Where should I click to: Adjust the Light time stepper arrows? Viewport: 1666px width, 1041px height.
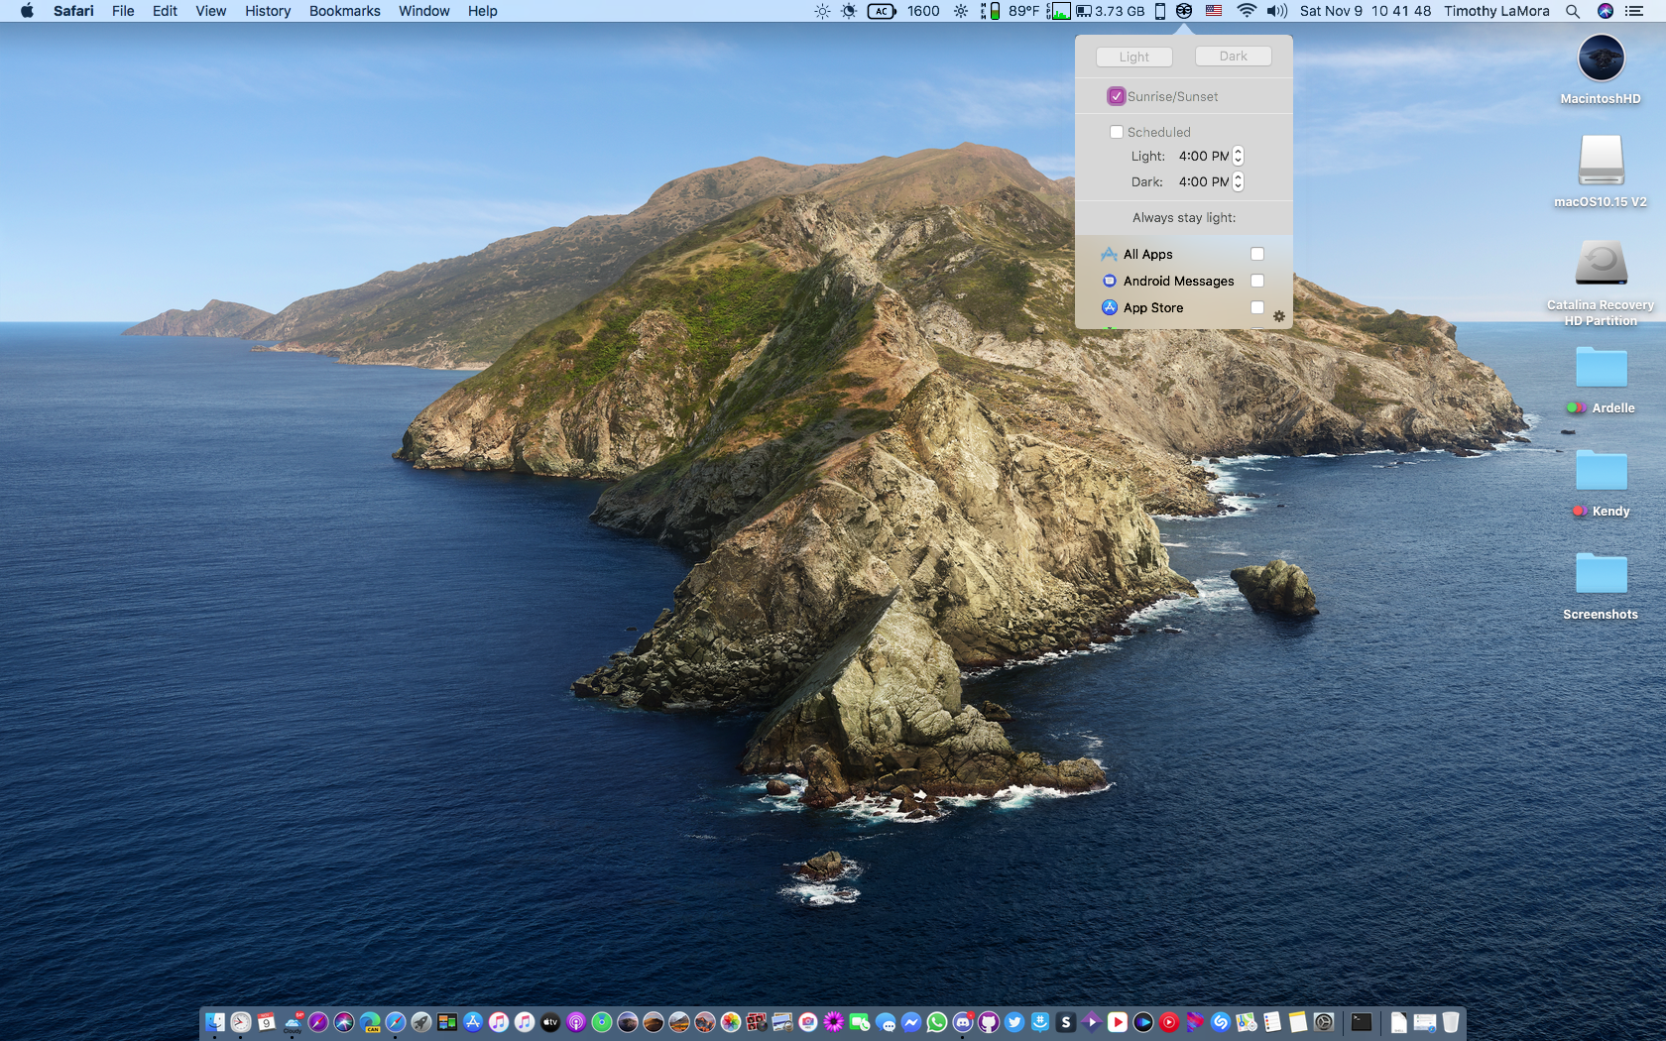[1238, 156]
